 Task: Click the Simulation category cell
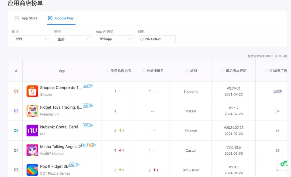coord(191,170)
